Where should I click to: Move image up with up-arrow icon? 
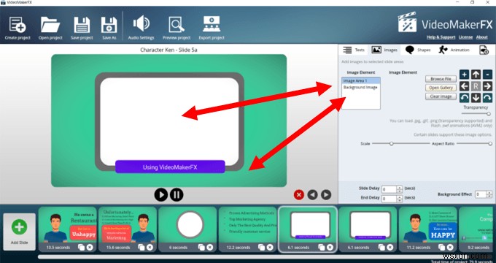point(476,75)
